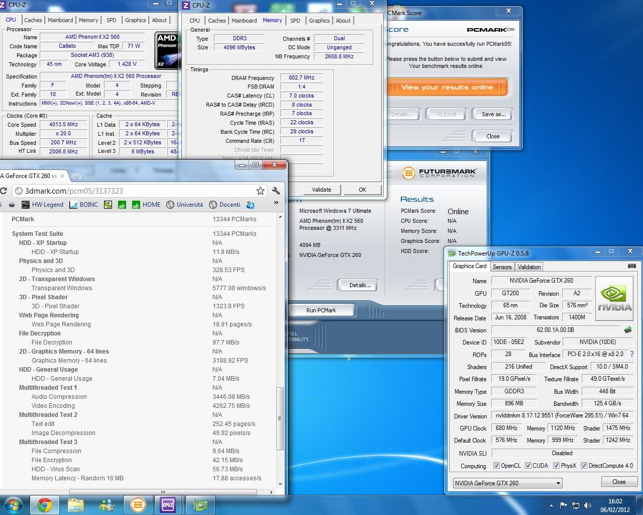Switch to CPU-Z from the taskbar
The width and height of the screenshot is (643, 515).
pos(168,505)
